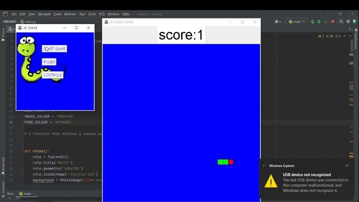
Task: Click the FOOD_COLOUR assignment line
Action: point(48,122)
